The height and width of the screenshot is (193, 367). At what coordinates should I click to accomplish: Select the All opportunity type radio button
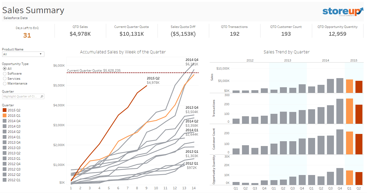(5, 69)
